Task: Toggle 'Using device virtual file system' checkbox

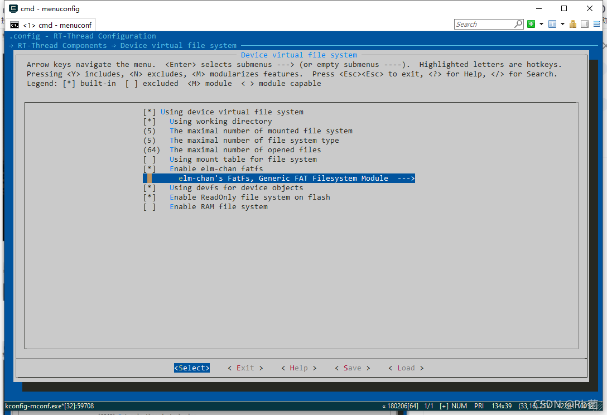Action: pos(150,112)
